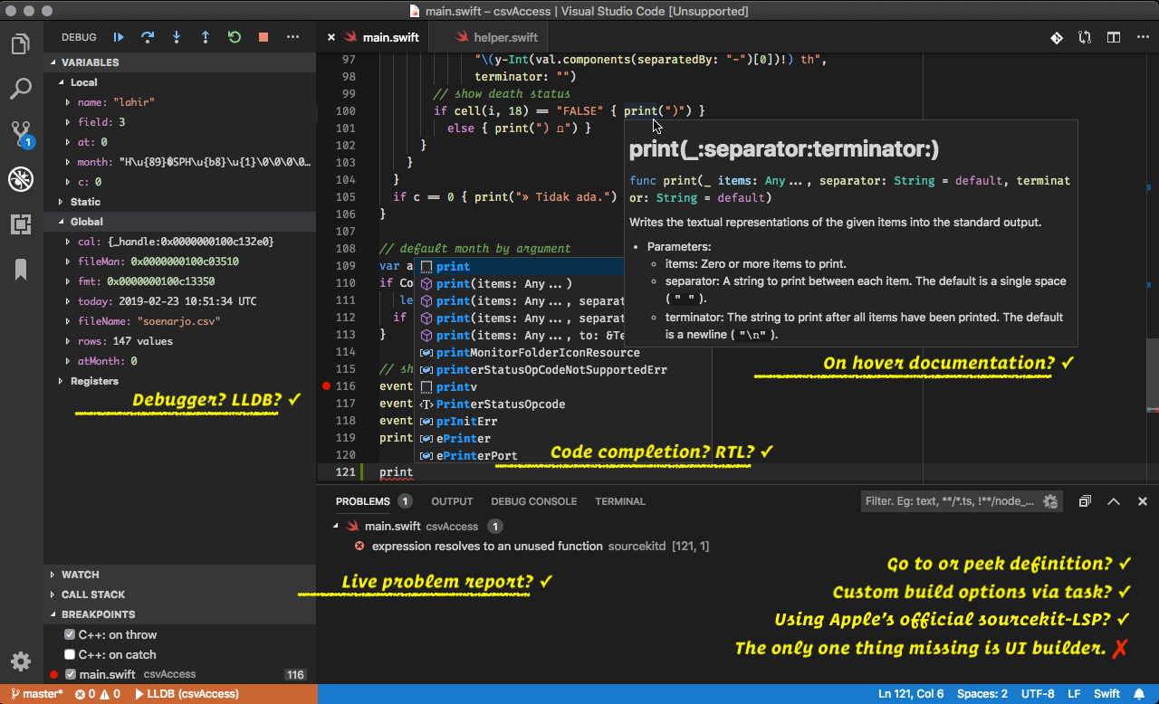1159x704 pixels.
Task: Collapse main.swift group in Problems
Action: pos(337,526)
